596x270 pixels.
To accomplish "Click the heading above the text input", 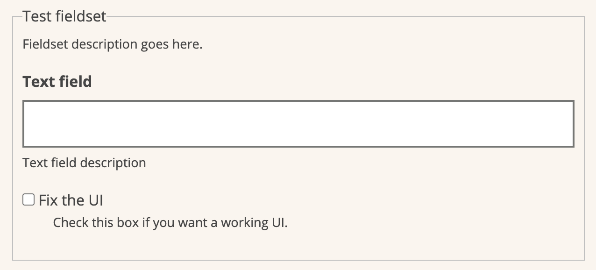I will pos(57,82).
